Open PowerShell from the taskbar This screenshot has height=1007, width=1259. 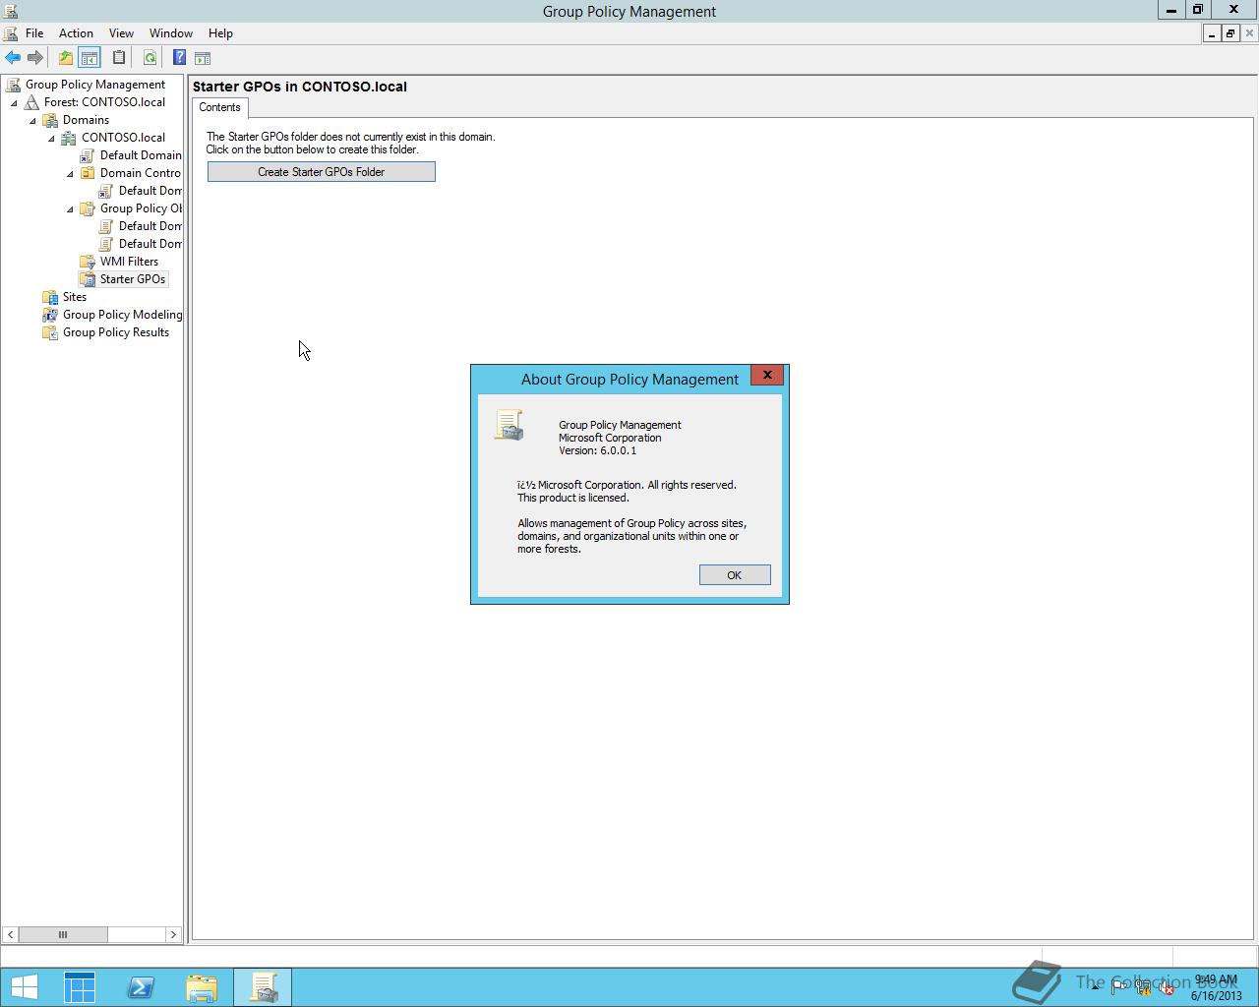coord(141,987)
